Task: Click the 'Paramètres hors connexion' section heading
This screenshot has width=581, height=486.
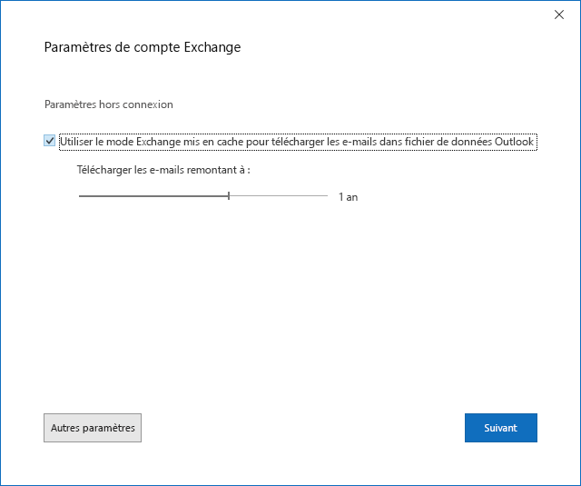Action: (x=108, y=104)
